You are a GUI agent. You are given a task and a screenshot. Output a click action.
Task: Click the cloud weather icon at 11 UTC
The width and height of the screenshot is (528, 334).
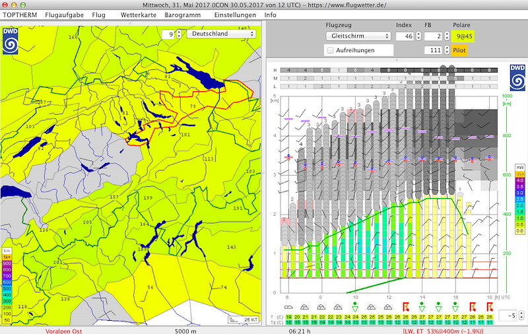(x=371, y=307)
